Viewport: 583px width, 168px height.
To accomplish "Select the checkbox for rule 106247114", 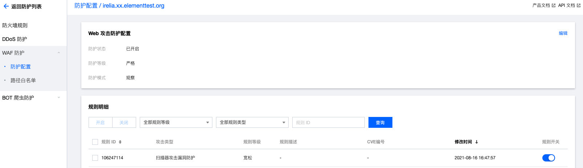I will coord(95,158).
